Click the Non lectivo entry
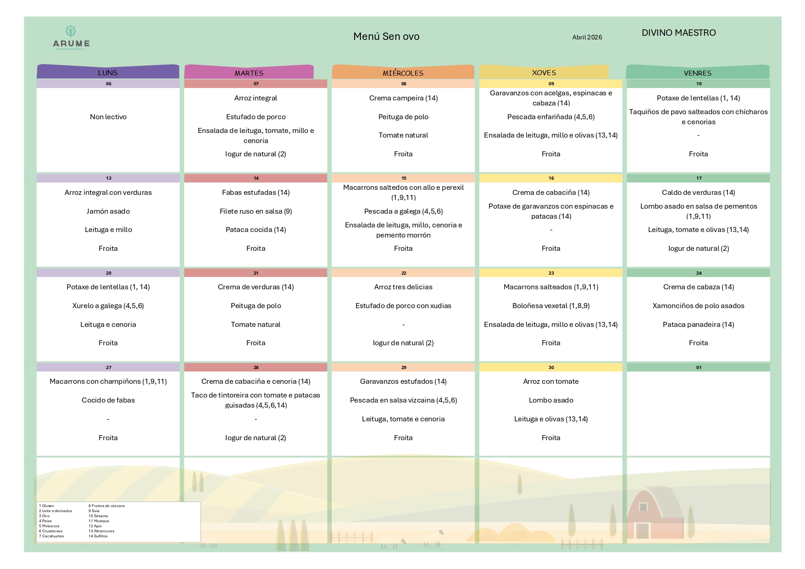Screen dimensions: 805x569 108,117
